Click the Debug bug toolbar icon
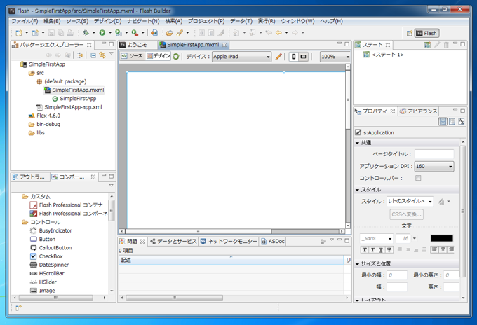477x325 pixels. [x=86, y=32]
